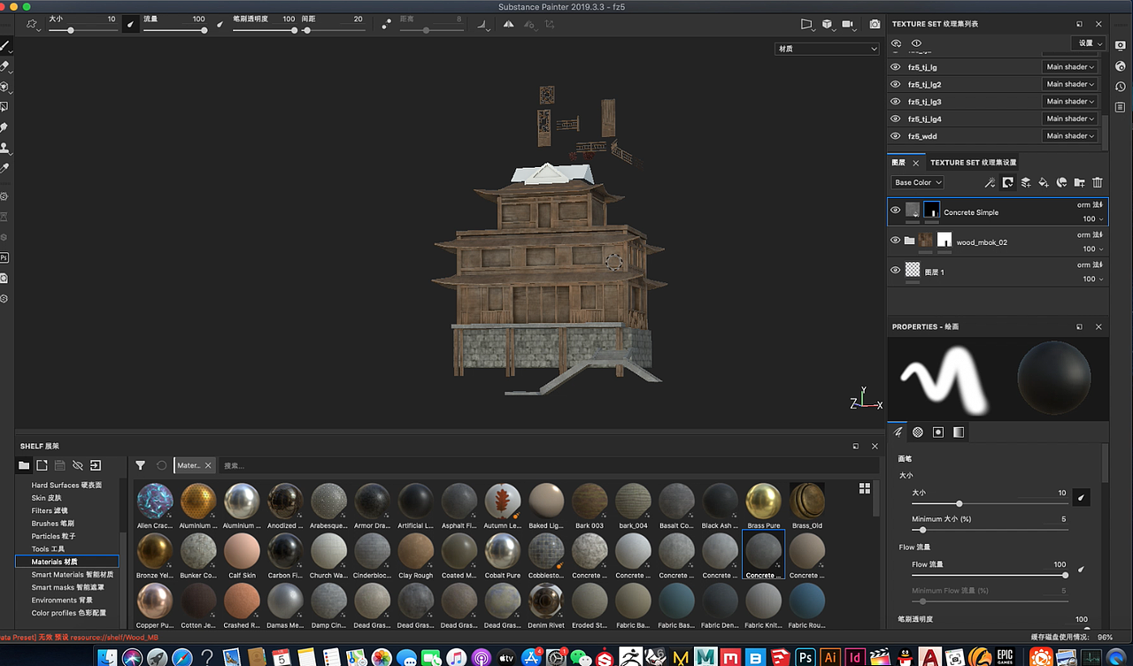1133x666 pixels.
Task: Open the perspective view icon above viewport
Action: click(806, 25)
